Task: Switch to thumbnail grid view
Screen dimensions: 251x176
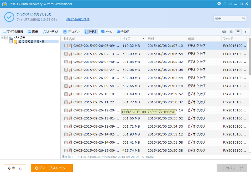Action: [x=231, y=32]
